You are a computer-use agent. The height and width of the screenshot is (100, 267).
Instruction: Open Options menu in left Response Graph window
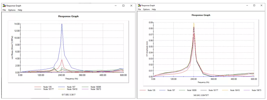click(x=12, y=10)
